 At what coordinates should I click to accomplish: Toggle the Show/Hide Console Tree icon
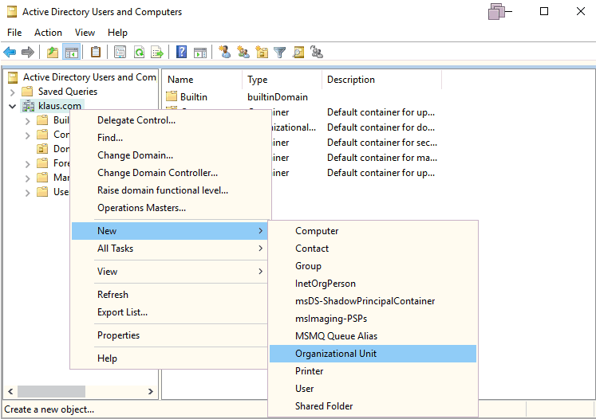(71, 53)
